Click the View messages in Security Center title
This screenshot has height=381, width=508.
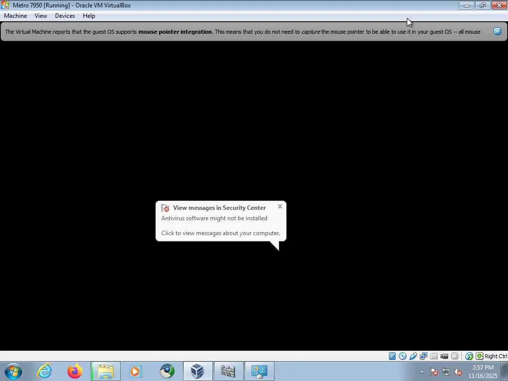pyautogui.click(x=219, y=208)
